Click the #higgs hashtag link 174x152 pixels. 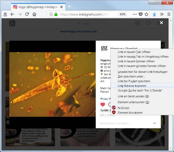(x=104, y=99)
